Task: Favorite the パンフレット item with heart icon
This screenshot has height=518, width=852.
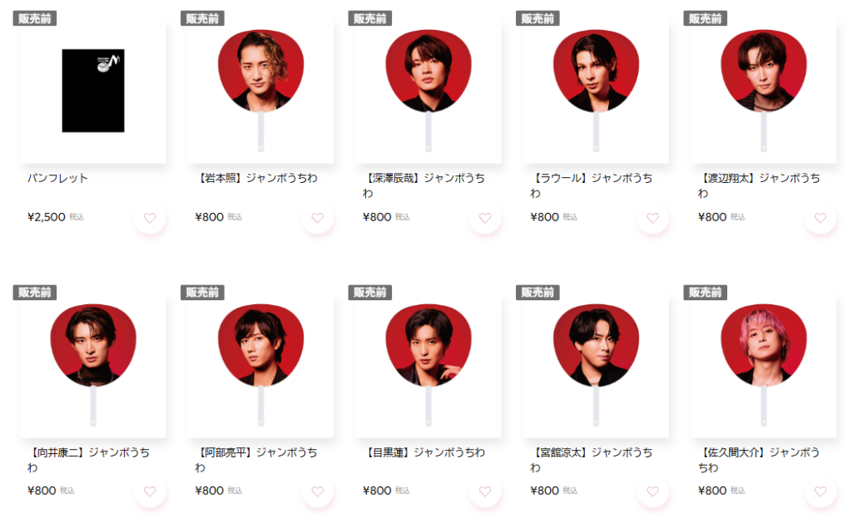Action: (x=150, y=219)
